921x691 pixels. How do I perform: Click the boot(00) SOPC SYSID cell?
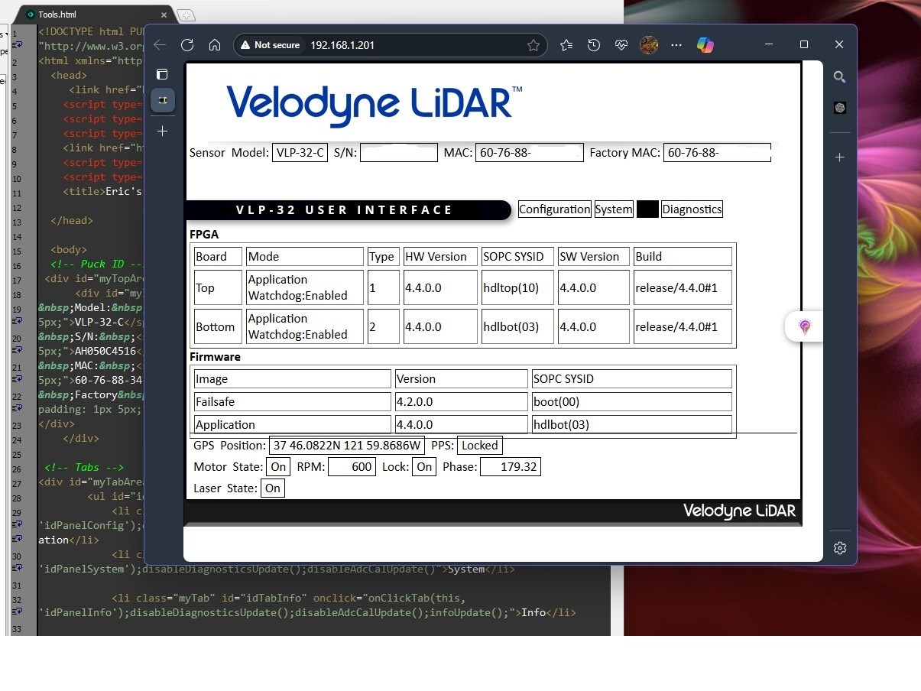point(631,401)
